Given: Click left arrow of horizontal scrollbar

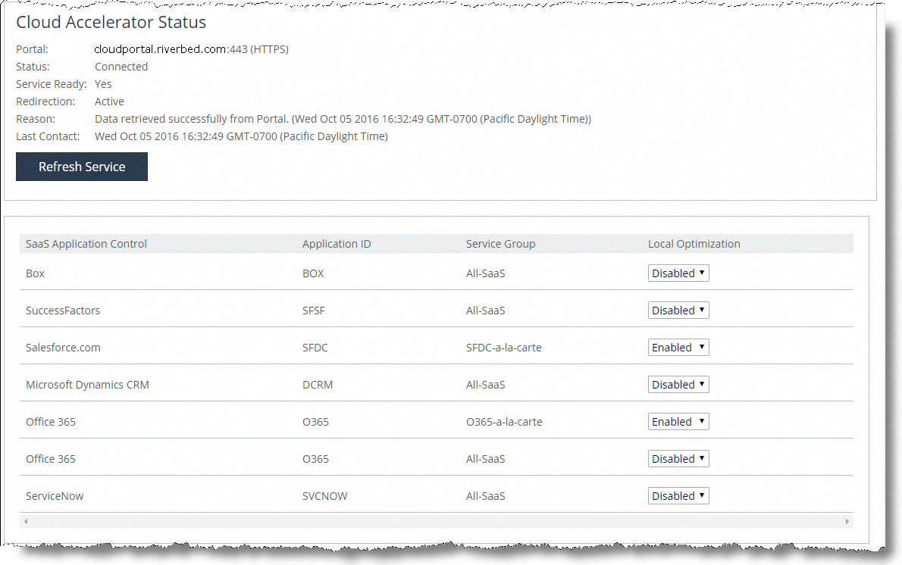Looking at the screenshot, I should [25, 521].
